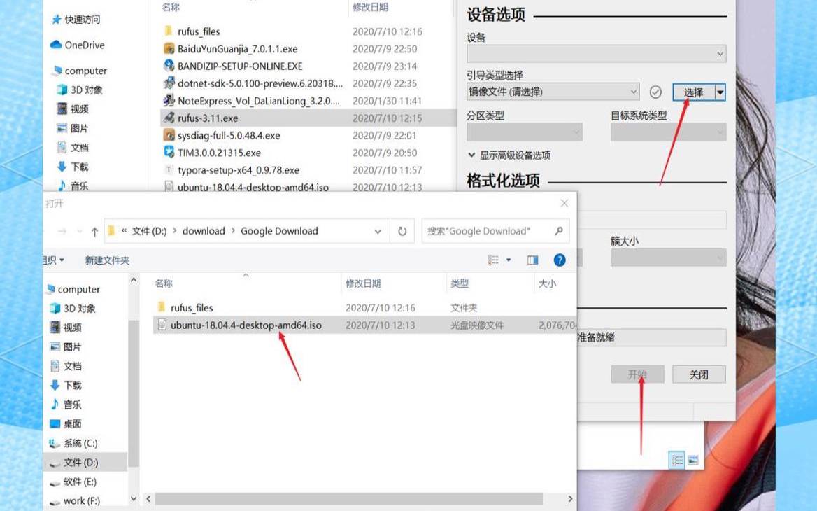This screenshot has height=511, width=817.
Task: Click the search magnifier icon
Action: (559, 231)
